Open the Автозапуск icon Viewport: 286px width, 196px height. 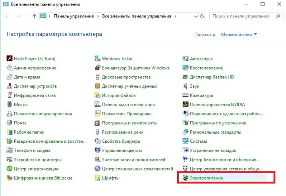coord(186,58)
